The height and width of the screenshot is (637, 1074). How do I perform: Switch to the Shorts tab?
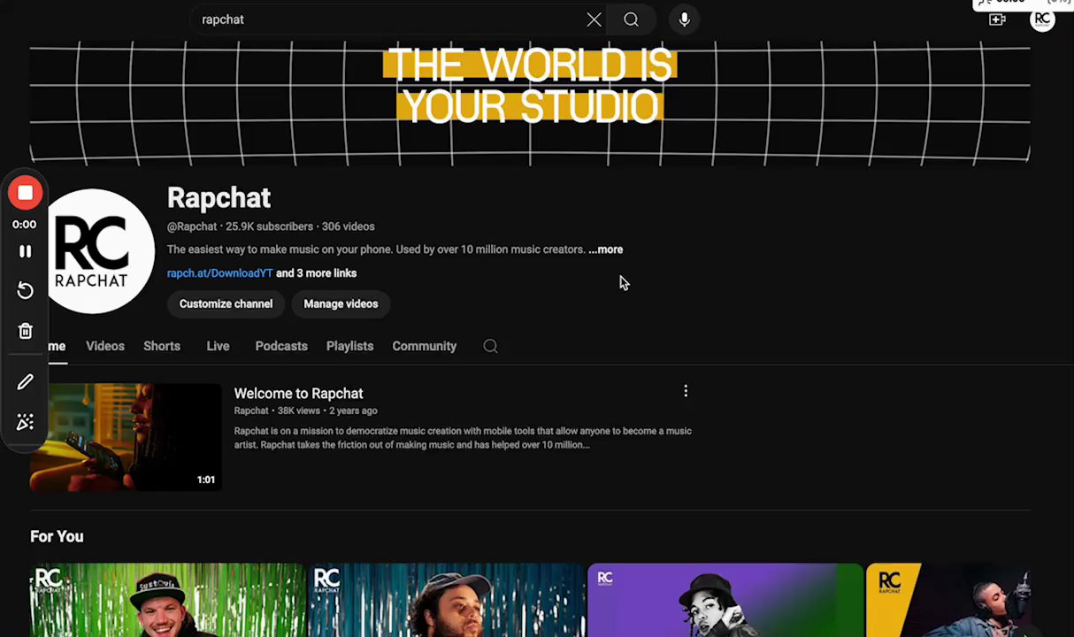coord(162,346)
